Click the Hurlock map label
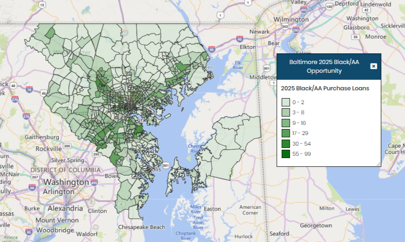The height and width of the screenshot is (242, 405). (x=244, y=236)
